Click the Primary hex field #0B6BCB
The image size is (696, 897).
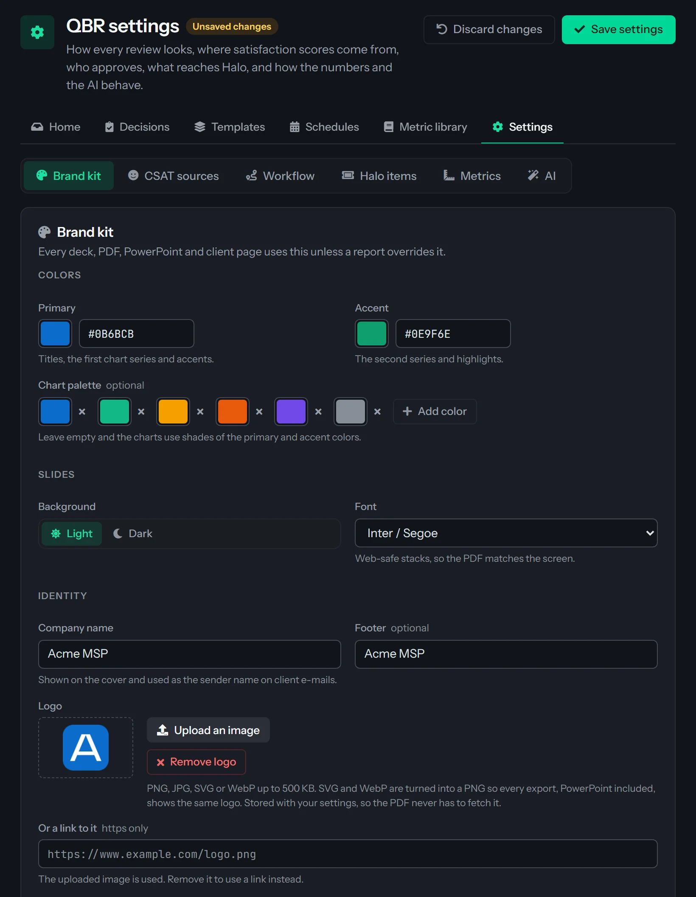pos(137,334)
